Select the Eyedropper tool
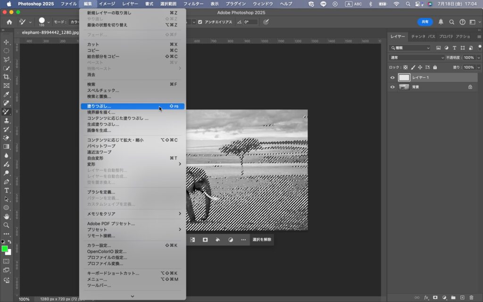This screenshot has height=302, width=483. [6, 94]
